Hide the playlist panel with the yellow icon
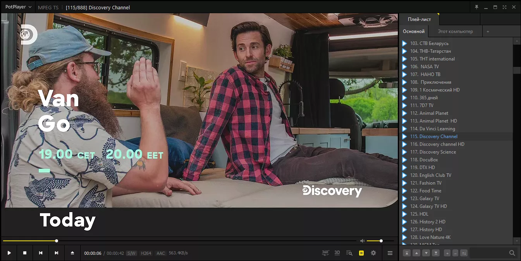This screenshot has height=261, width=521. (361, 253)
